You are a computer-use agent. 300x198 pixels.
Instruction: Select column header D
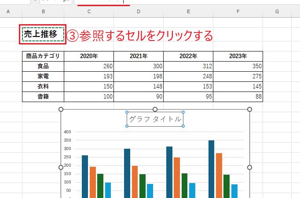tap(139, 11)
